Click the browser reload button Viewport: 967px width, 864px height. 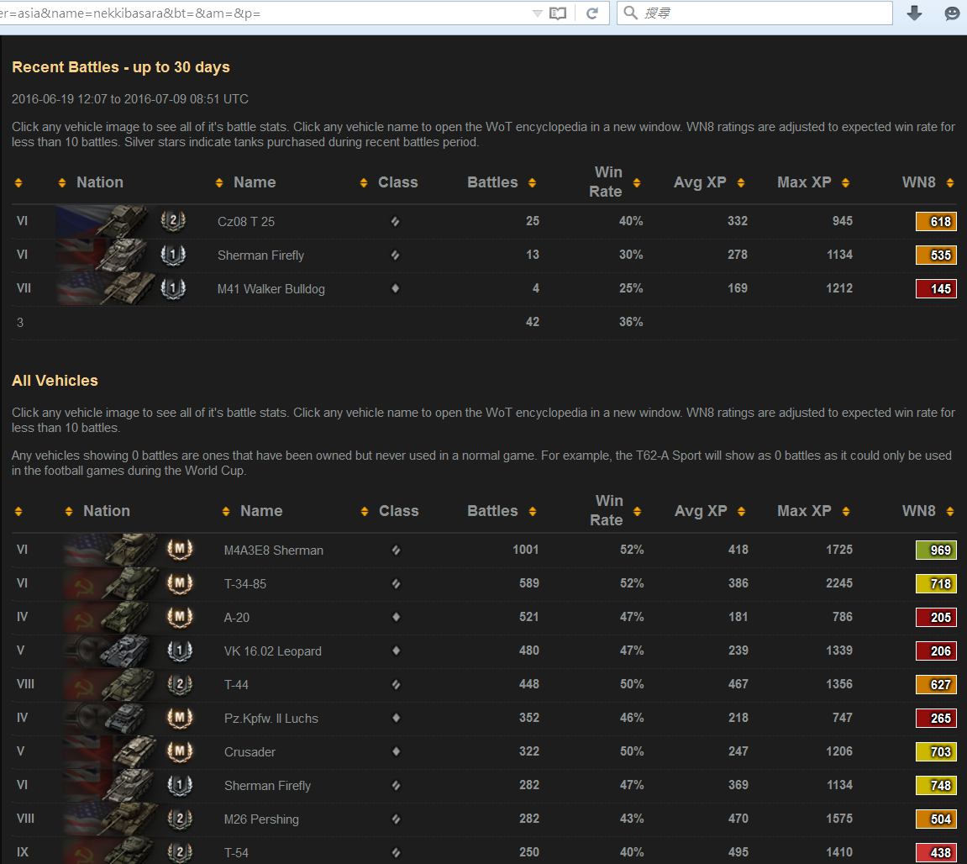tap(592, 13)
